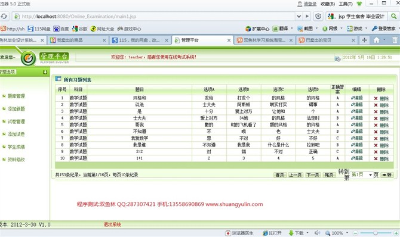
Task: Open the 百度 bookmark
Action: tap(61, 29)
